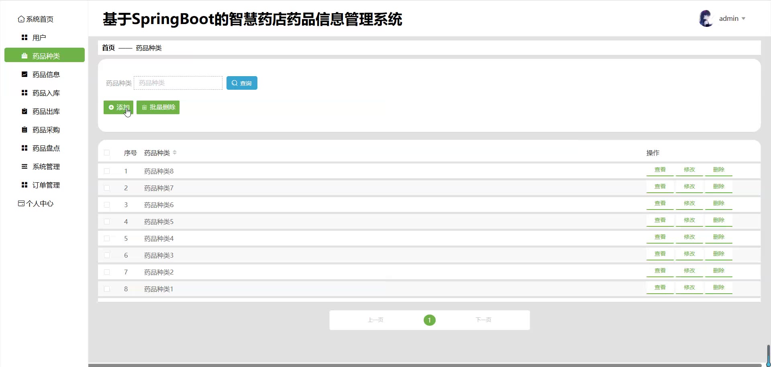Click the 药品种类1 cell text
771x367 pixels.
click(x=159, y=289)
